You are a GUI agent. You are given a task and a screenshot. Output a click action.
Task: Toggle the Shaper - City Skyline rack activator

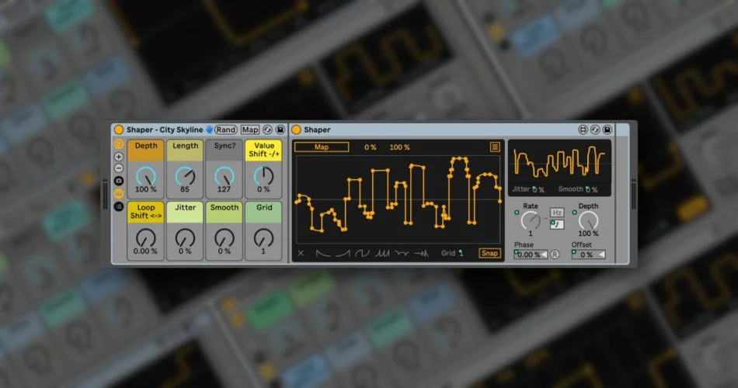(119, 130)
